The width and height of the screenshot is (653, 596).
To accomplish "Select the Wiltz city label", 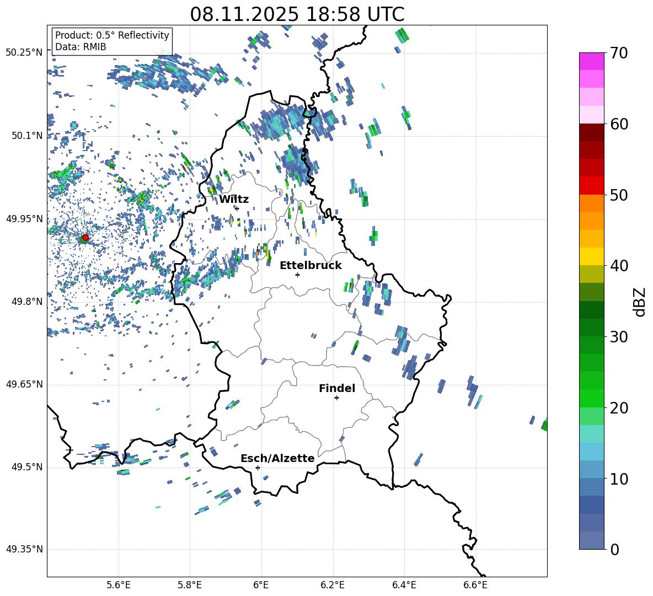I will click(x=234, y=200).
